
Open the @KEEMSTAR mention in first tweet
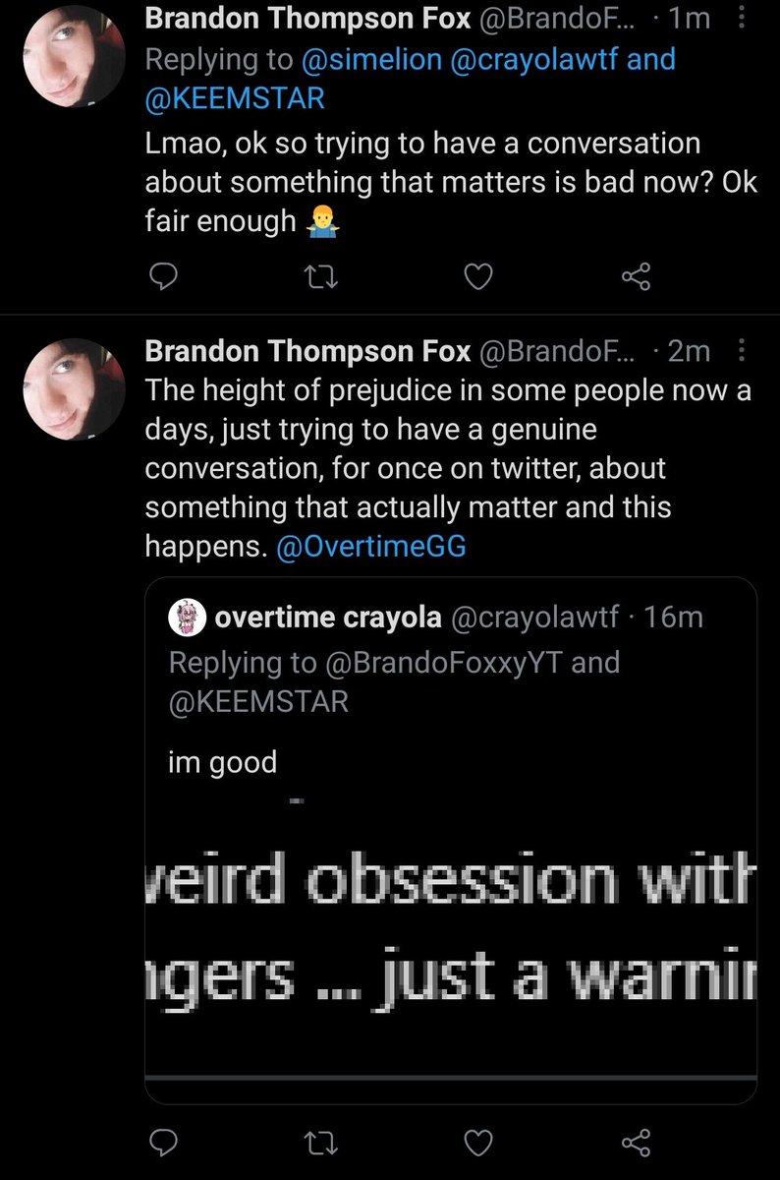pos(235,98)
